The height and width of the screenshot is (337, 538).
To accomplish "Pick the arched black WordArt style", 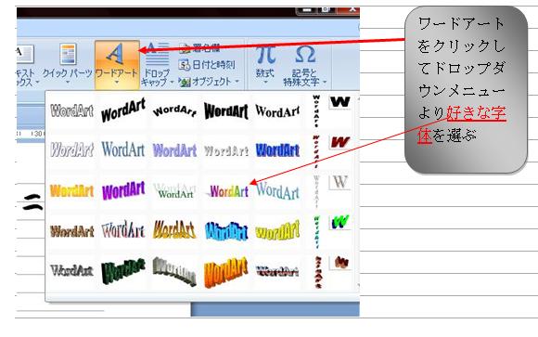I will coord(174,110).
